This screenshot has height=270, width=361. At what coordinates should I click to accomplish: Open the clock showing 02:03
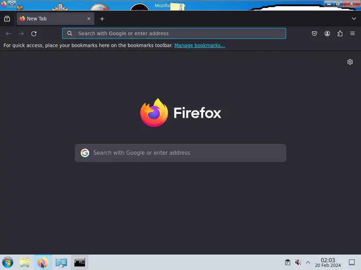[x=328, y=262]
